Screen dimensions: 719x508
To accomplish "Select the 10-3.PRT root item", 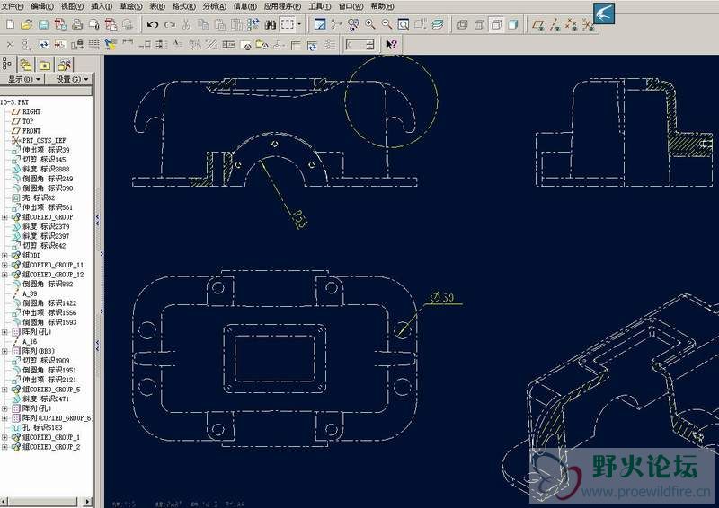I will pyautogui.click(x=14, y=101).
